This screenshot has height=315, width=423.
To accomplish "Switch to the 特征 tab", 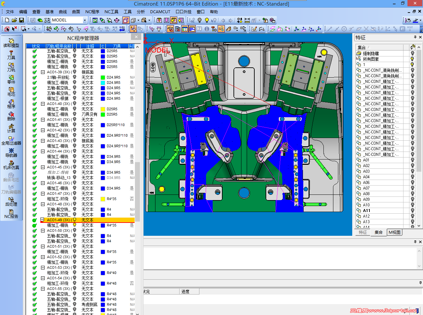I will click(x=363, y=232).
